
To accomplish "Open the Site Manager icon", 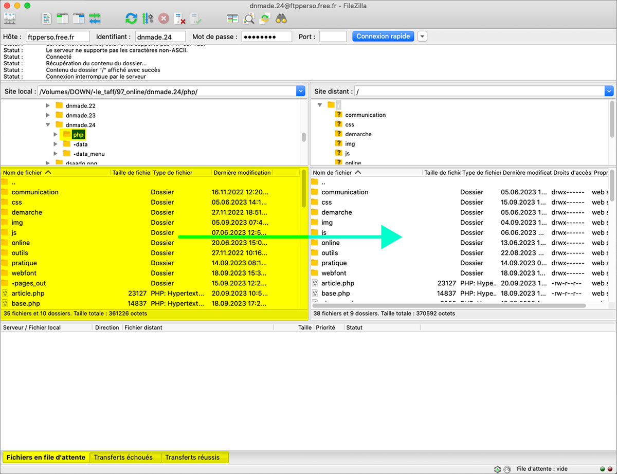I will click(x=10, y=19).
